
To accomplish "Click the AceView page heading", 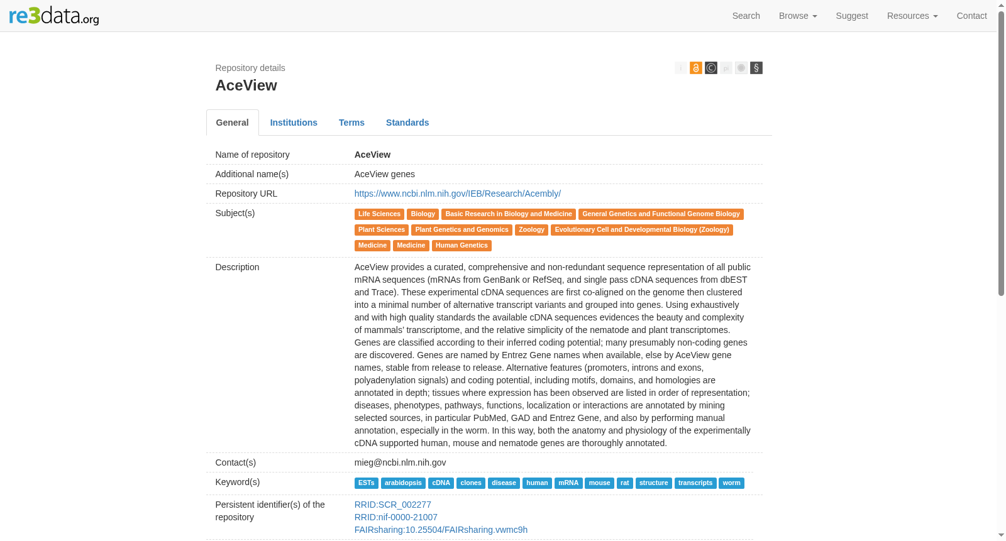I will pyautogui.click(x=246, y=85).
